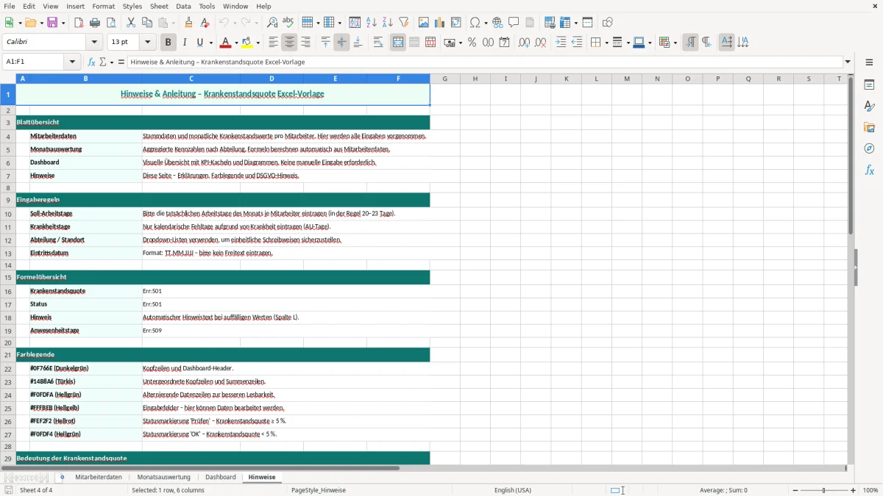Screen dimensions: 883x496
Task: Select row header 16
Action: point(8,291)
